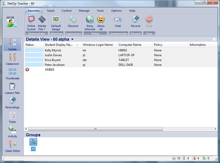The width and height of the screenshot is (220, 163).
Task: Click the Policy group label
Action: coord(95,34)
